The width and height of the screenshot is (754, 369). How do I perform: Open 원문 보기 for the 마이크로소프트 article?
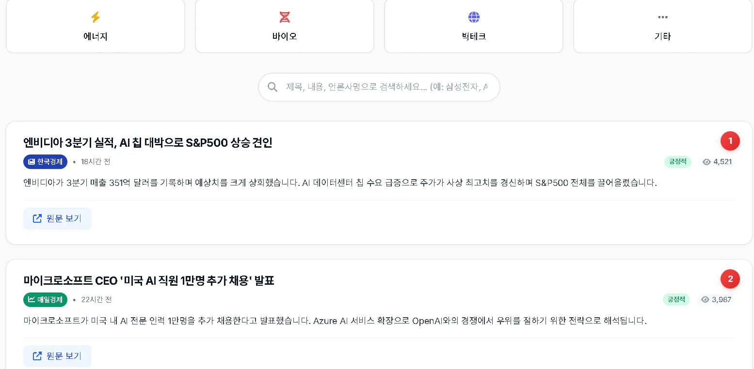pyautogui.click(x=57, y=356)
